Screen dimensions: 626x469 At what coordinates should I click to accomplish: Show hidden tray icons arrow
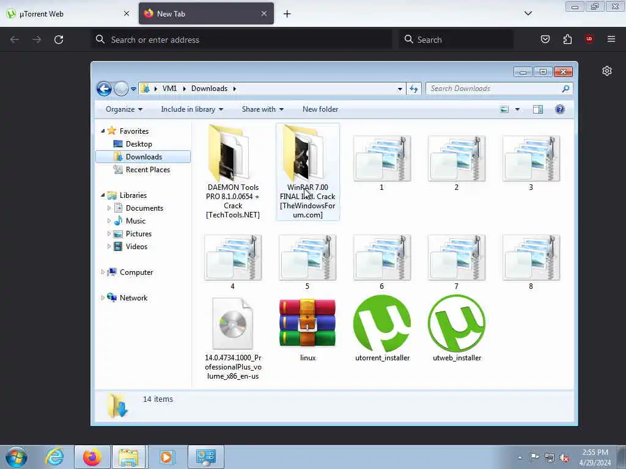click(x=520, y=457)
